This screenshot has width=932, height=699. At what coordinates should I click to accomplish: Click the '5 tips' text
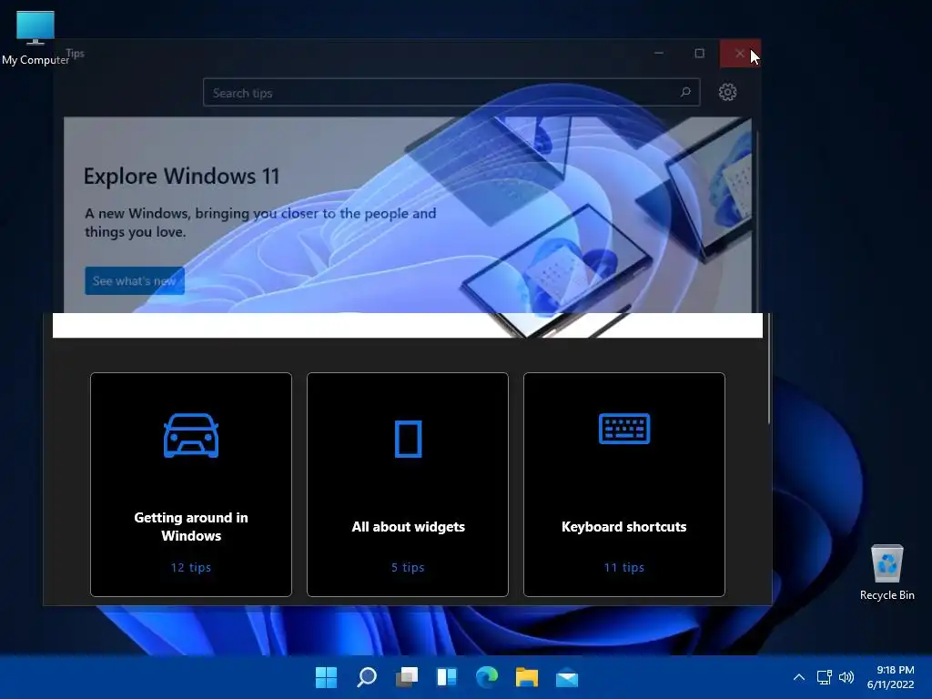(408, 567)
